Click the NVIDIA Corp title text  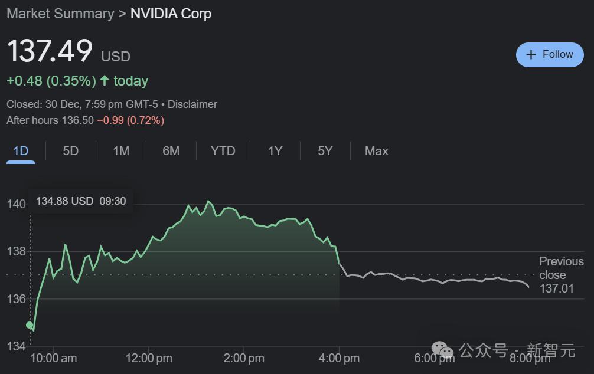point(171,14)
